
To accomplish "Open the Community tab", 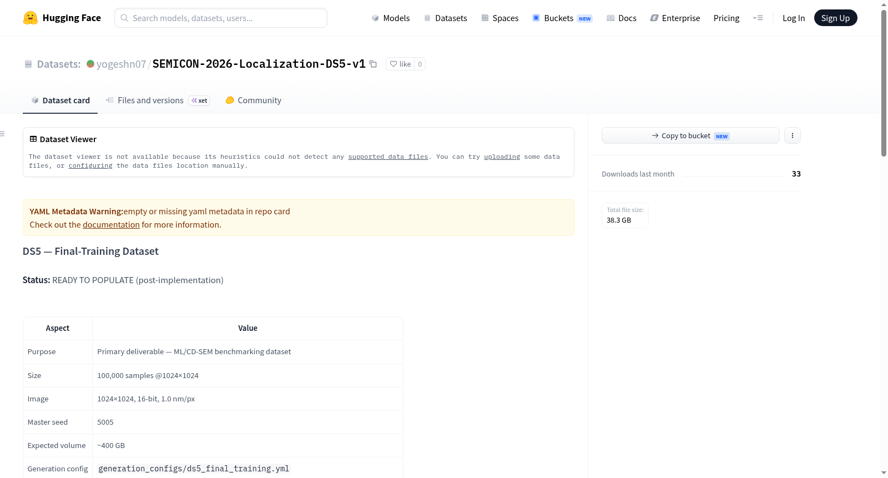I will [254, 100].
